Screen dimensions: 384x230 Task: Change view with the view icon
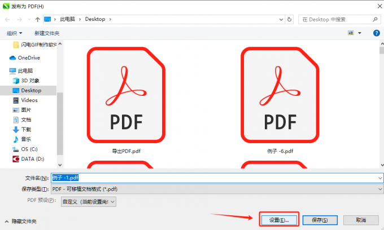(x=351, y=33)
